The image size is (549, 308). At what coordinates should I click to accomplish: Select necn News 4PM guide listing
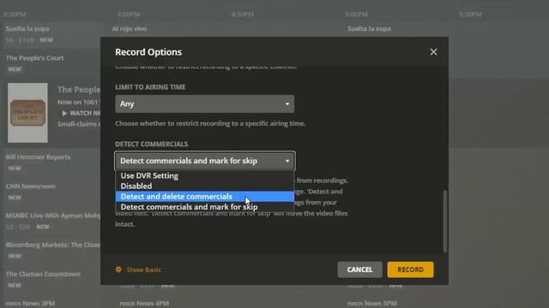click(x=144, y=303)
